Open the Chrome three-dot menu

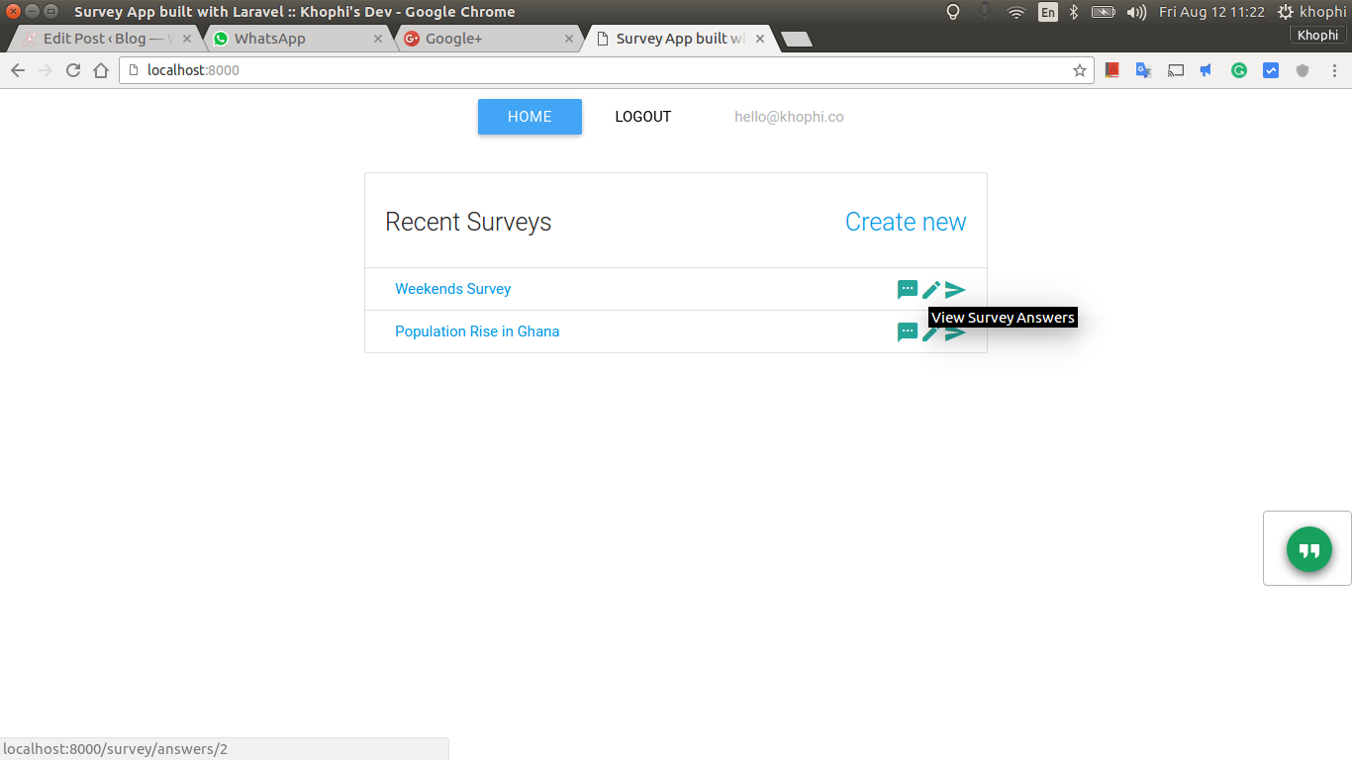[1334, 70]
